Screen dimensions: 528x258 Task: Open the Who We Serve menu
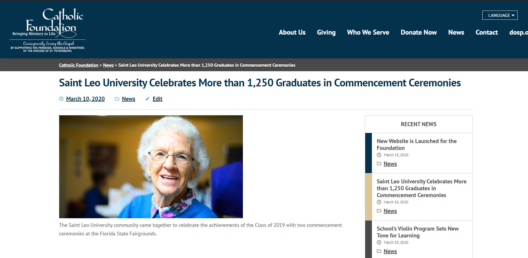click(368, 33)
